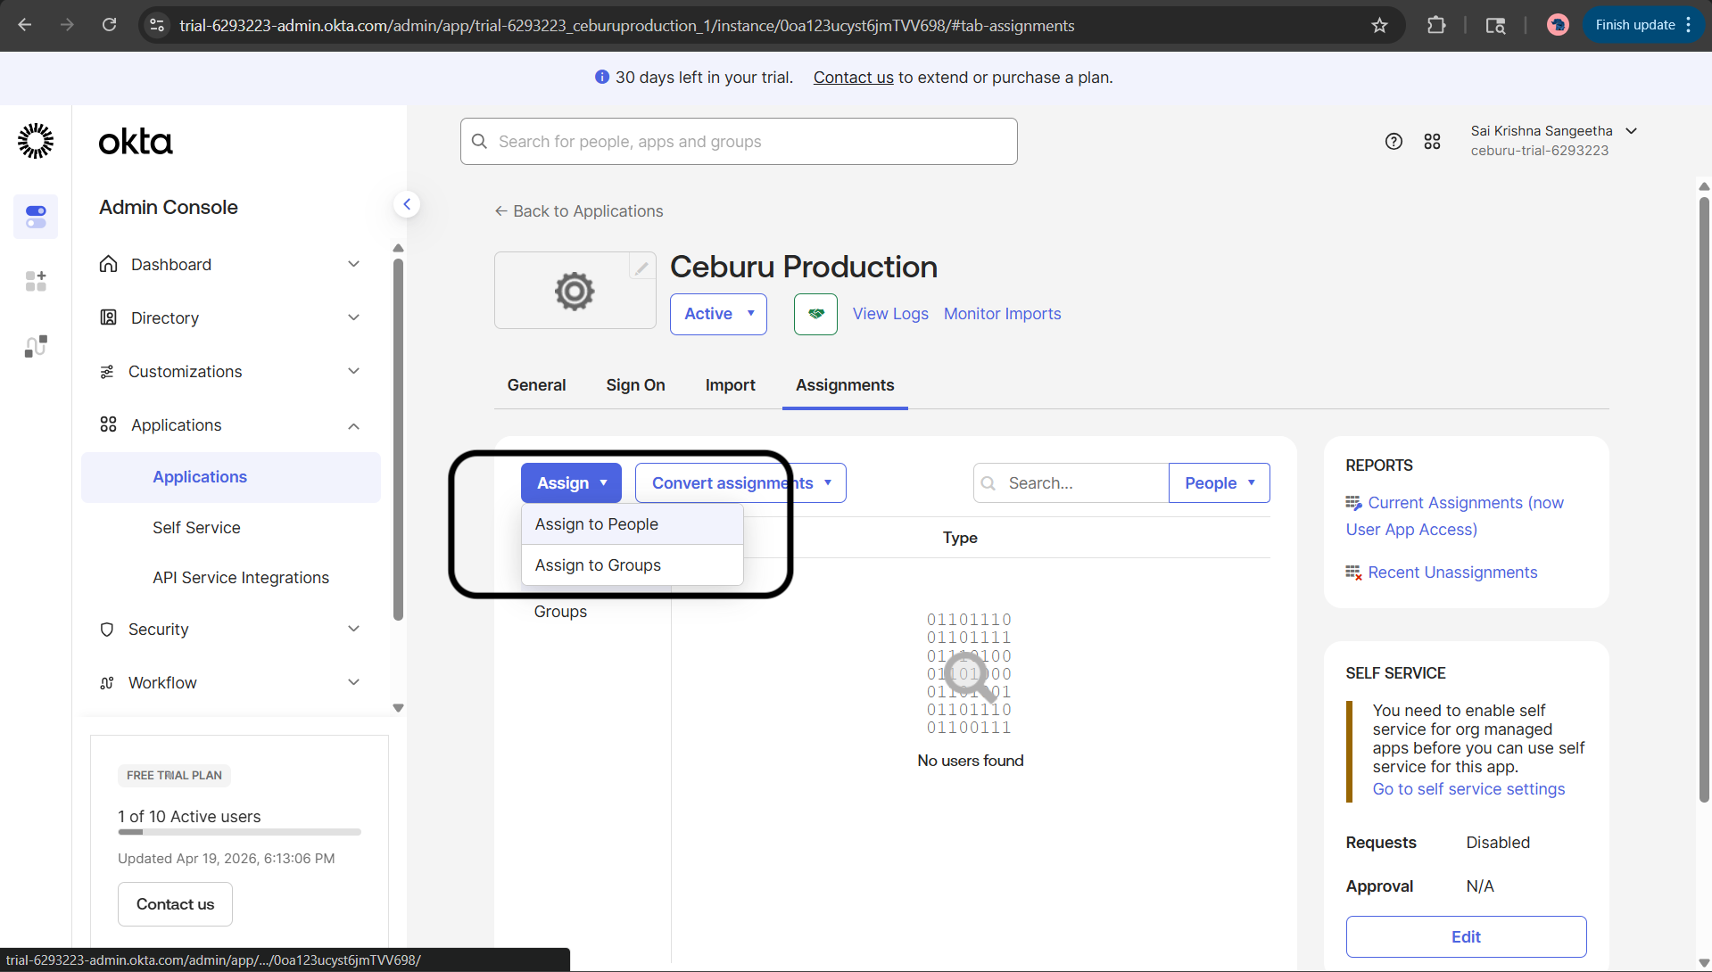
Task: Open the Active status dropdown
Action: tap(718, 314)
